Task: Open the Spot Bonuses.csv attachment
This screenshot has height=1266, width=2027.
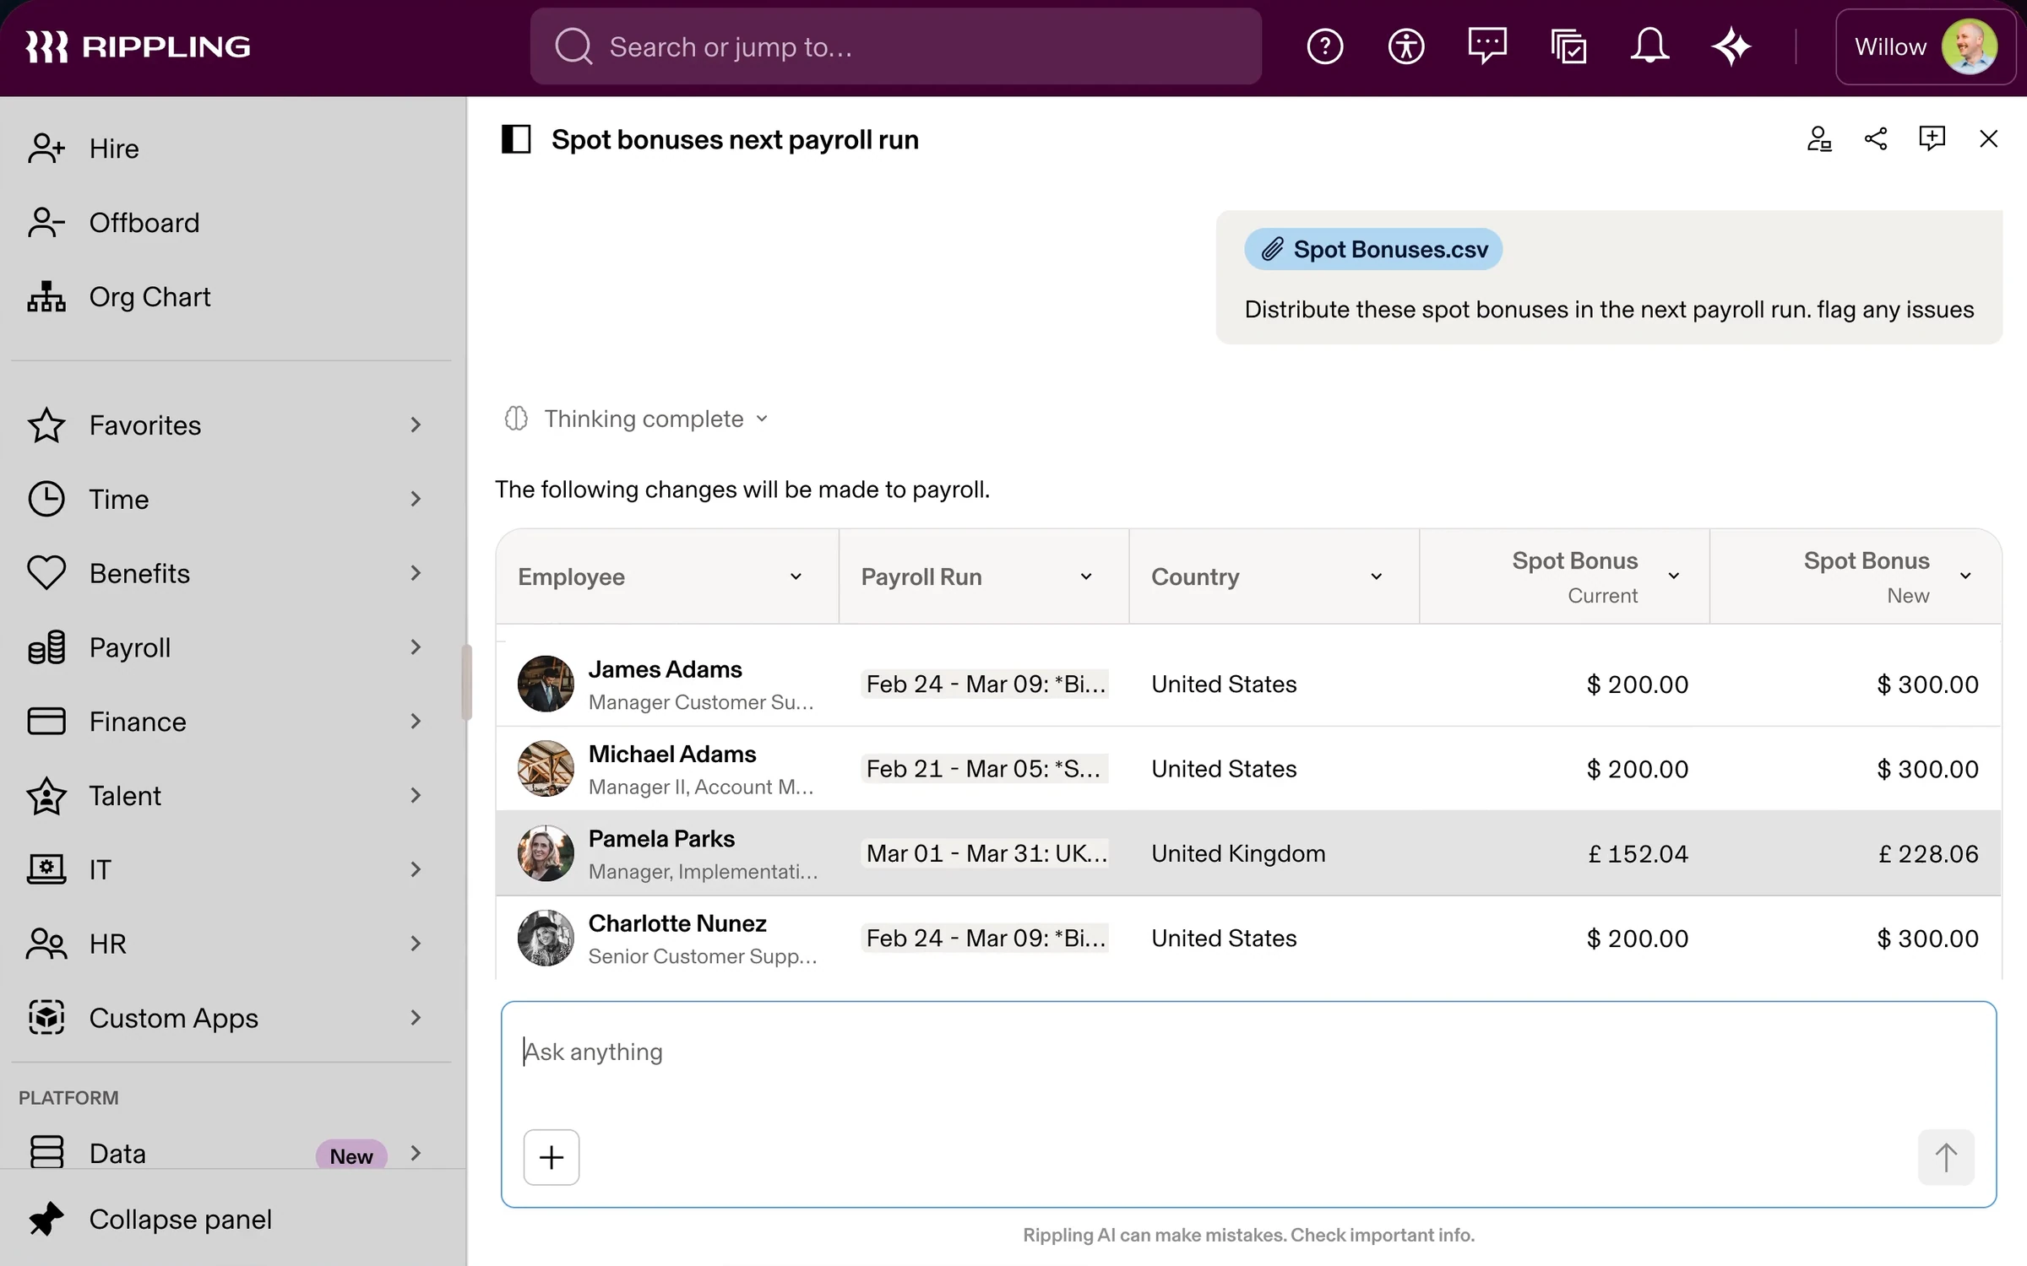Action: (x=1373, y=249)
